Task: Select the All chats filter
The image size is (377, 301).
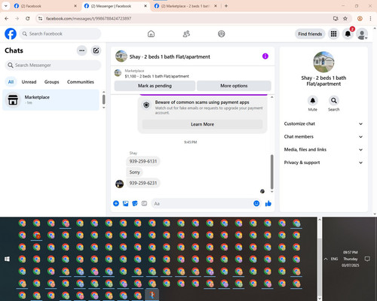Action: coord(11,82)
